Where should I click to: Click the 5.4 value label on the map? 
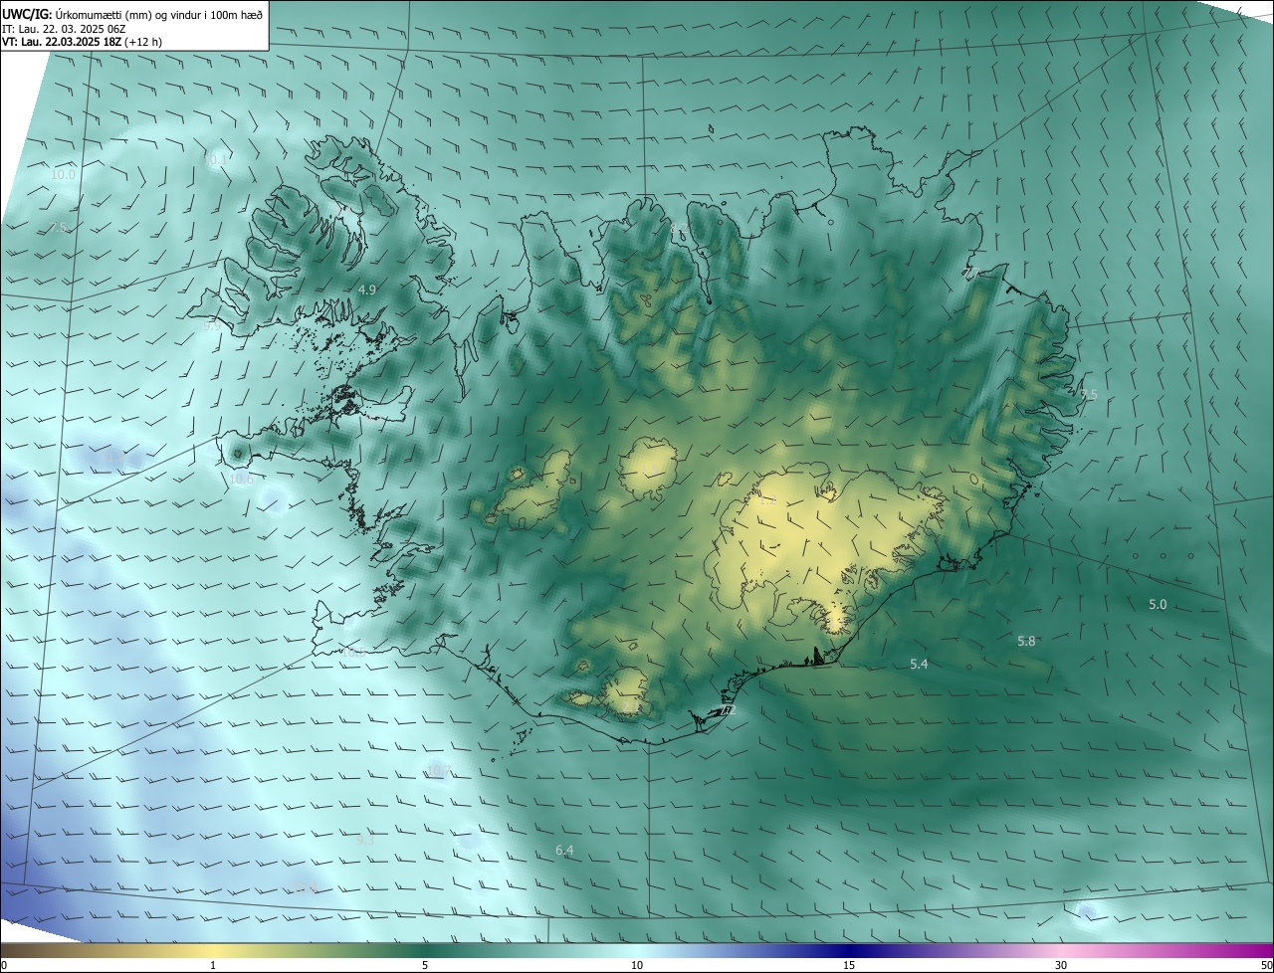[x=919, y=664]
